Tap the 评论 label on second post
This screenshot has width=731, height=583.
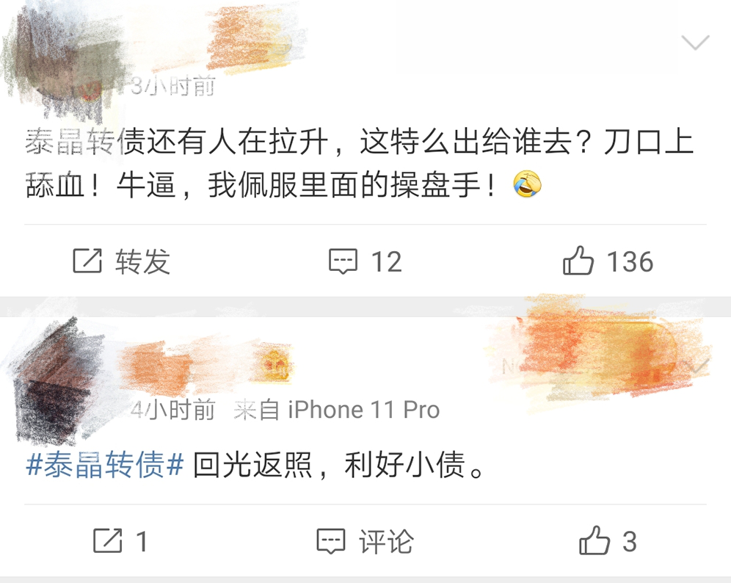386,541
